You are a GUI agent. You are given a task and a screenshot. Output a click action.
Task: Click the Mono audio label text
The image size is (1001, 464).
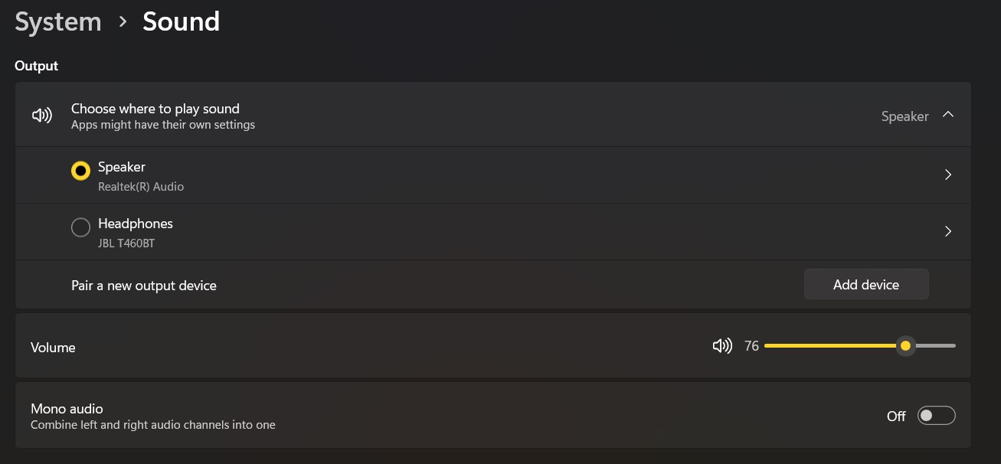click(67, 409)
